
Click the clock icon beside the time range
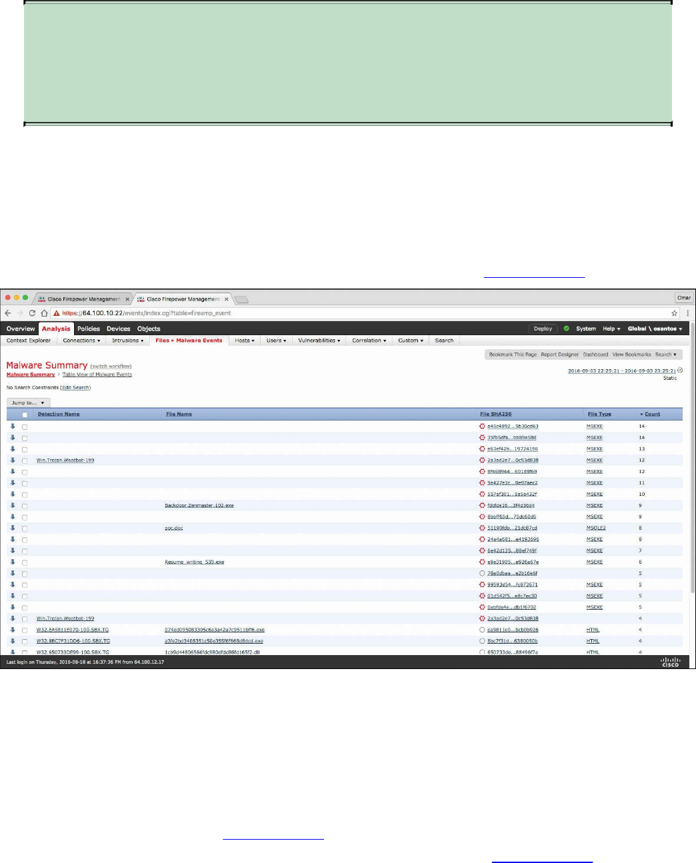[x=680, y=370]
